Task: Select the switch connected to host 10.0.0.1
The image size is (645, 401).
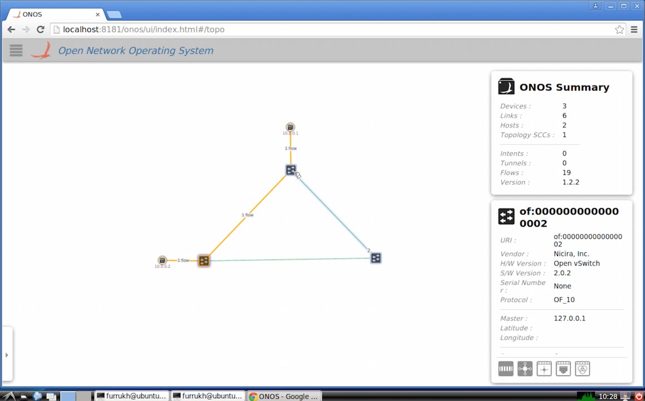Action: point(291,170)
